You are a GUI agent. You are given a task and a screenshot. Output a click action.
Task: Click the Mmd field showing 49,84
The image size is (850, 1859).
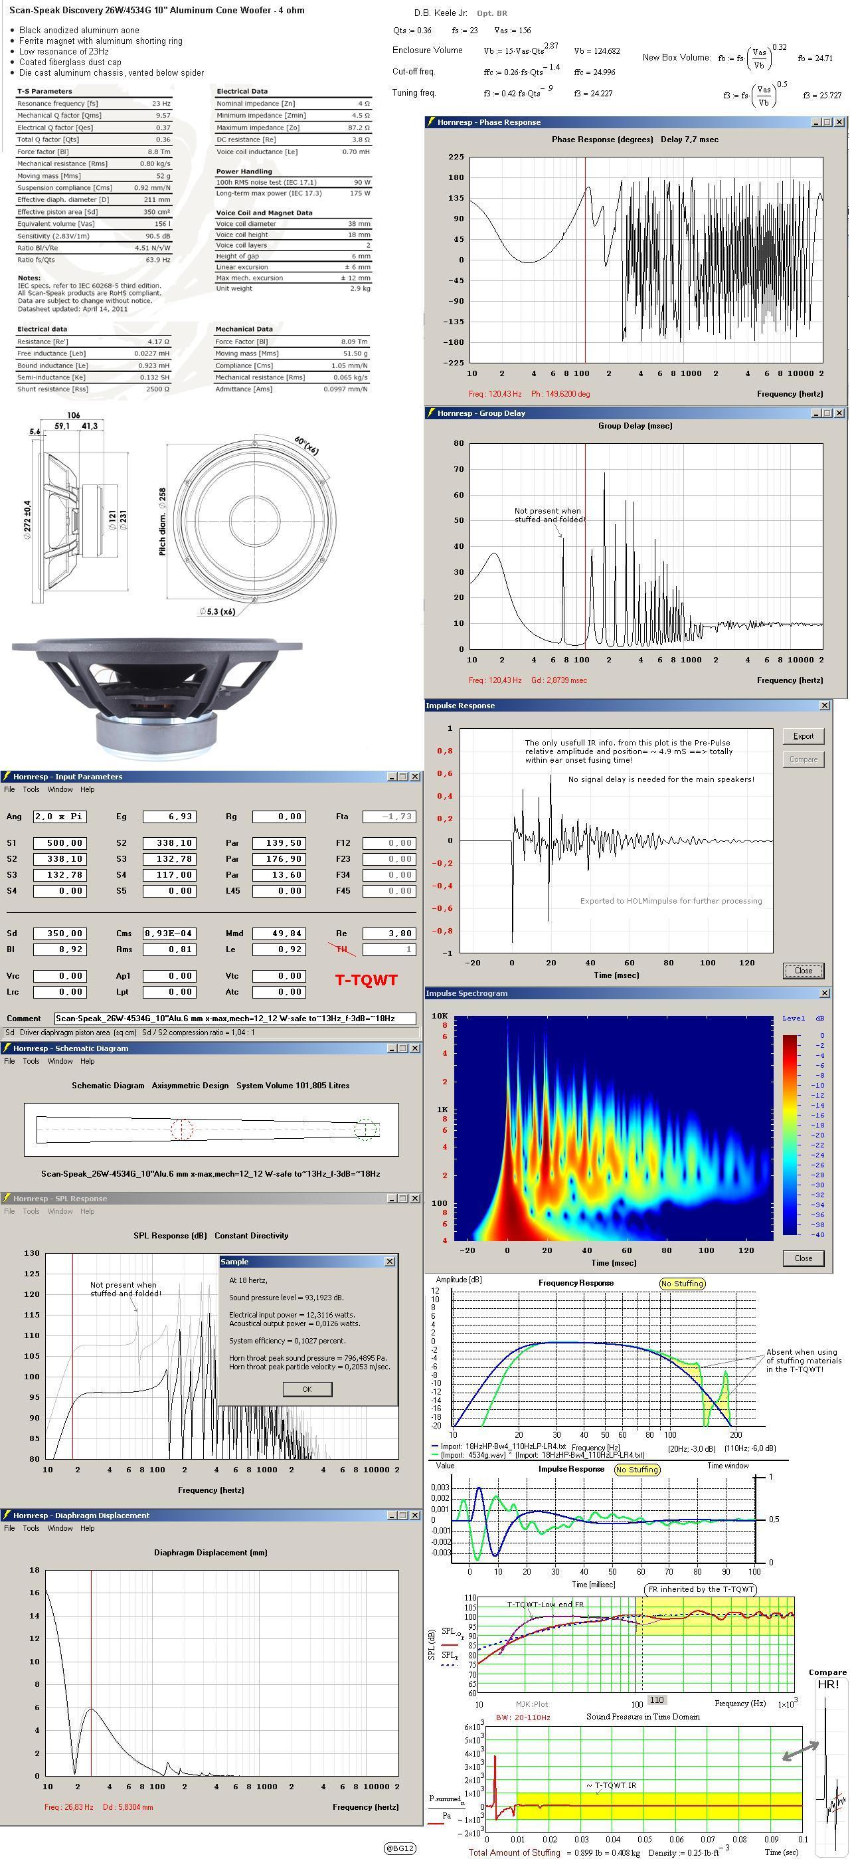click(x=278, y=933)
